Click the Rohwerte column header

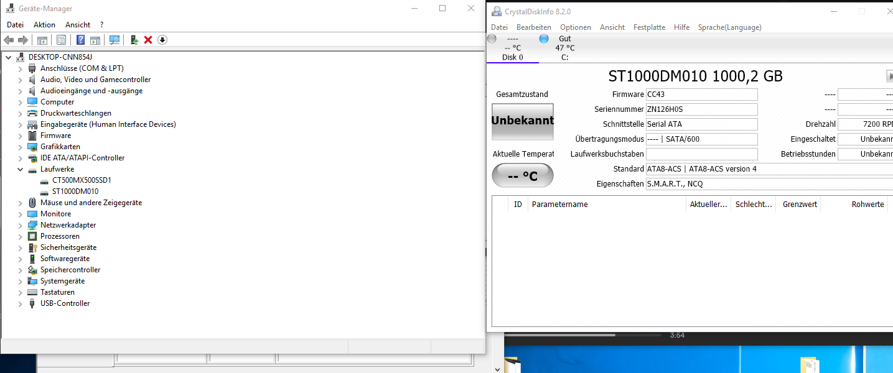coord(856,204)
